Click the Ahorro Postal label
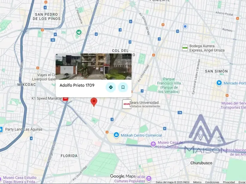 coord(224,13)
